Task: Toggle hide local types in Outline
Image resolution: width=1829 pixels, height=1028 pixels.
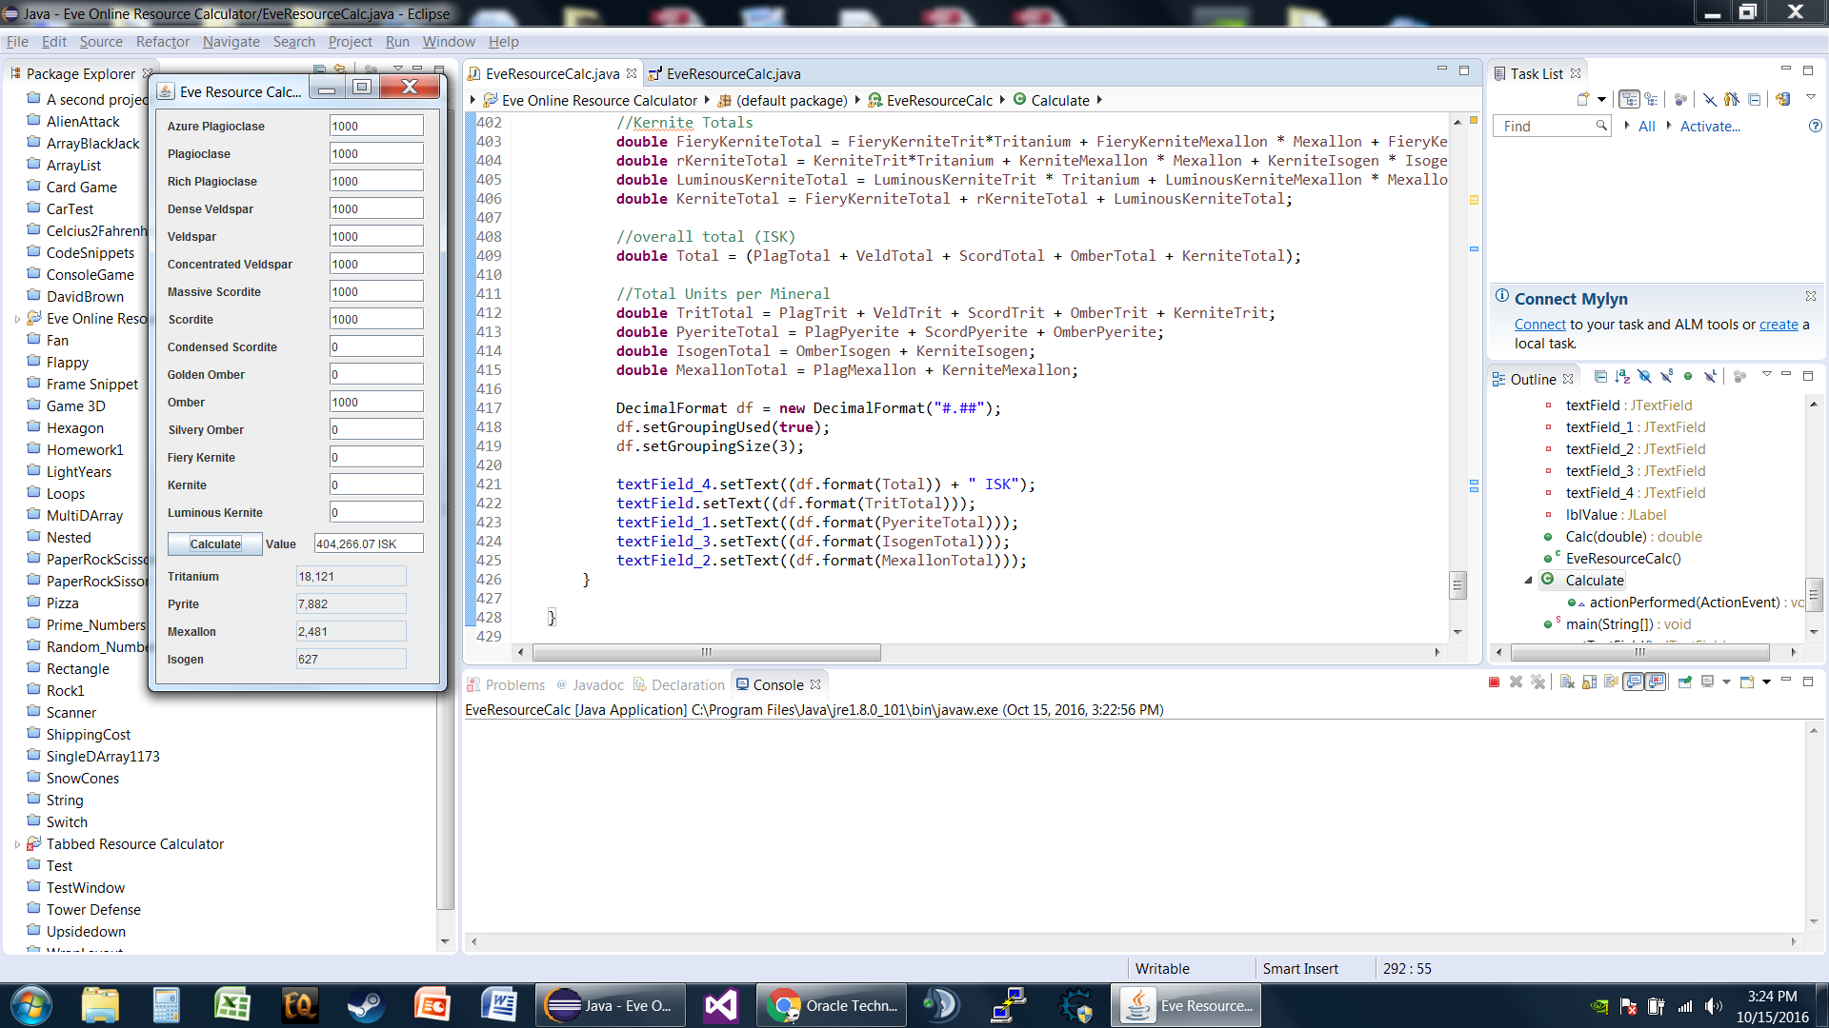Action: [x=1710, y=377]
